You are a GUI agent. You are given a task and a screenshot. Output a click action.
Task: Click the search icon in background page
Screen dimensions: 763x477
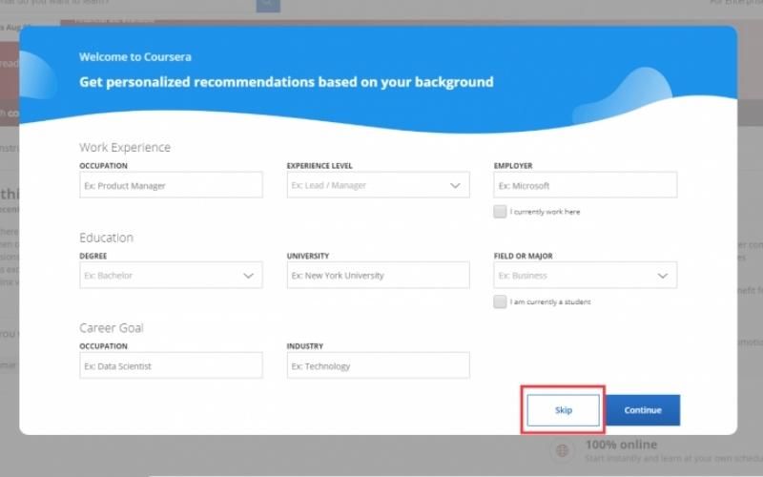[x=268, y=5]
